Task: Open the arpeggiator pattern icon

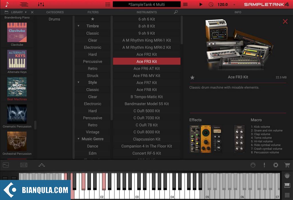Action: pos(42,165)
